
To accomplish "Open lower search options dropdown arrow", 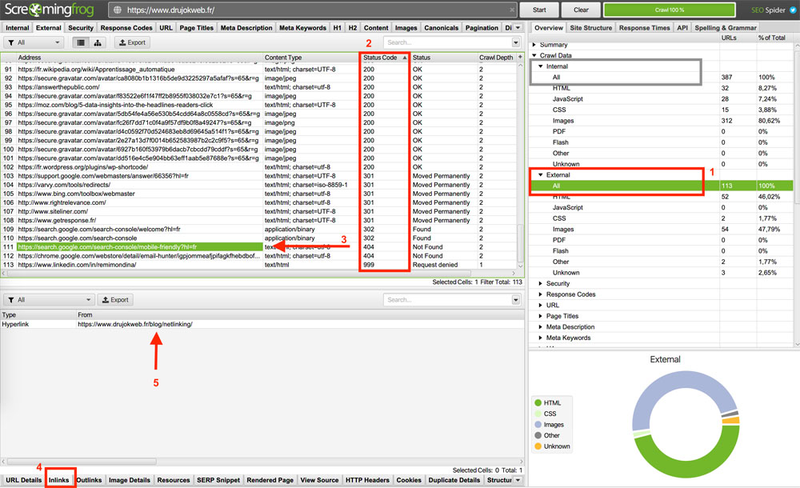I will pos(516,300).
